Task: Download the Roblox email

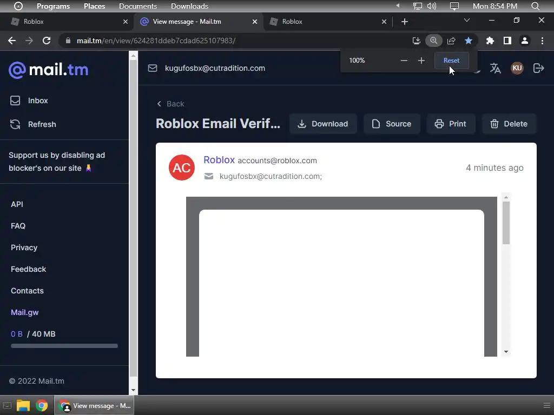Action: pos(323,124)
